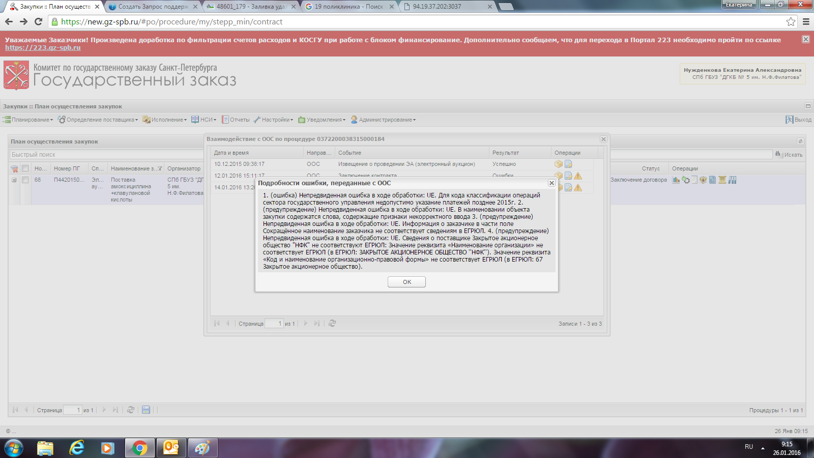
Task: Switch to the Создать Запрос поддержки browser tab
Action: click(x=153, y=7)
